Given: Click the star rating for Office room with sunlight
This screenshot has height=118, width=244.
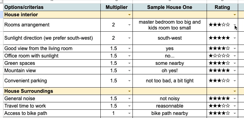Looking at the screenshot, I should [219, 56].
